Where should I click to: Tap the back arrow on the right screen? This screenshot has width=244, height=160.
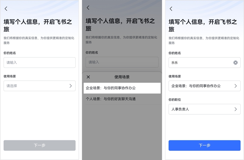171,9
